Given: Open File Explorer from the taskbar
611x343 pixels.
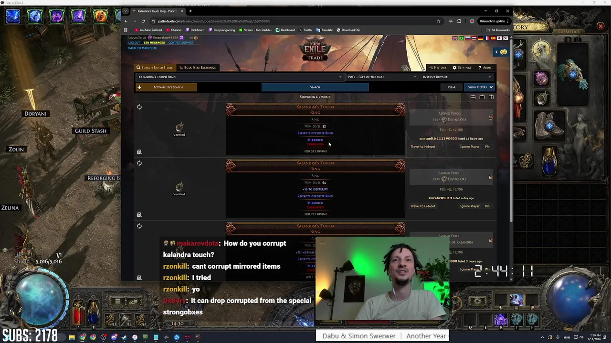Looking at the screenshot, I should coord(72,338).
